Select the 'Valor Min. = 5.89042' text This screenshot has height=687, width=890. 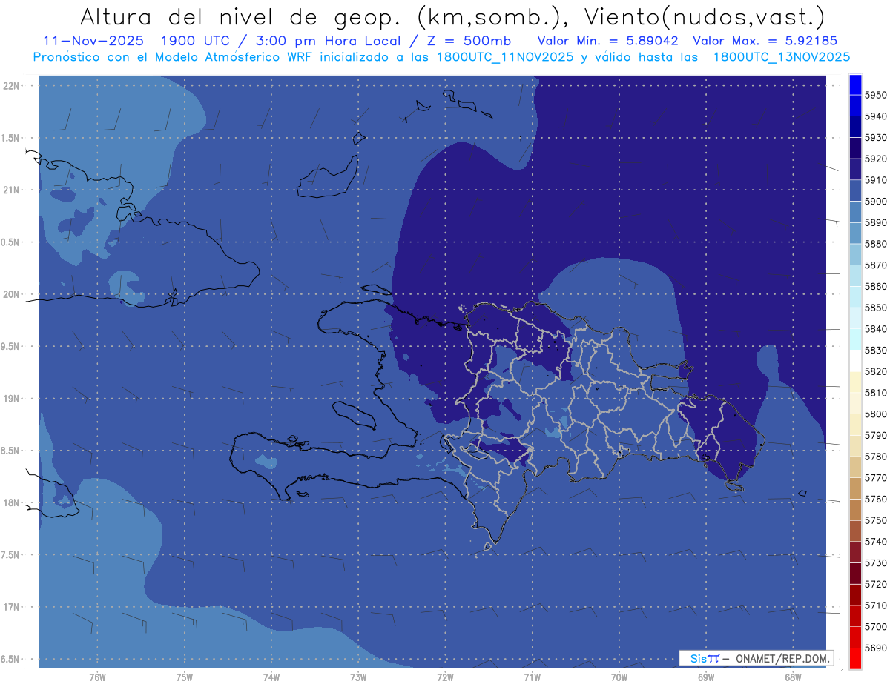tap(607, 41)
